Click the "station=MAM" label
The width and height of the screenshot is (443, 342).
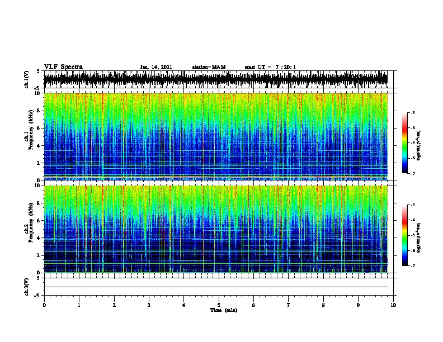tap(209, 67)
